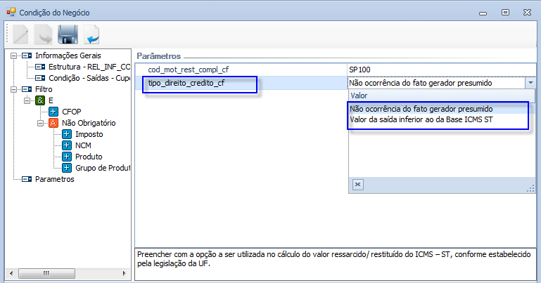Click the Condição do Negócio window icon

click(x=11, y=13)
